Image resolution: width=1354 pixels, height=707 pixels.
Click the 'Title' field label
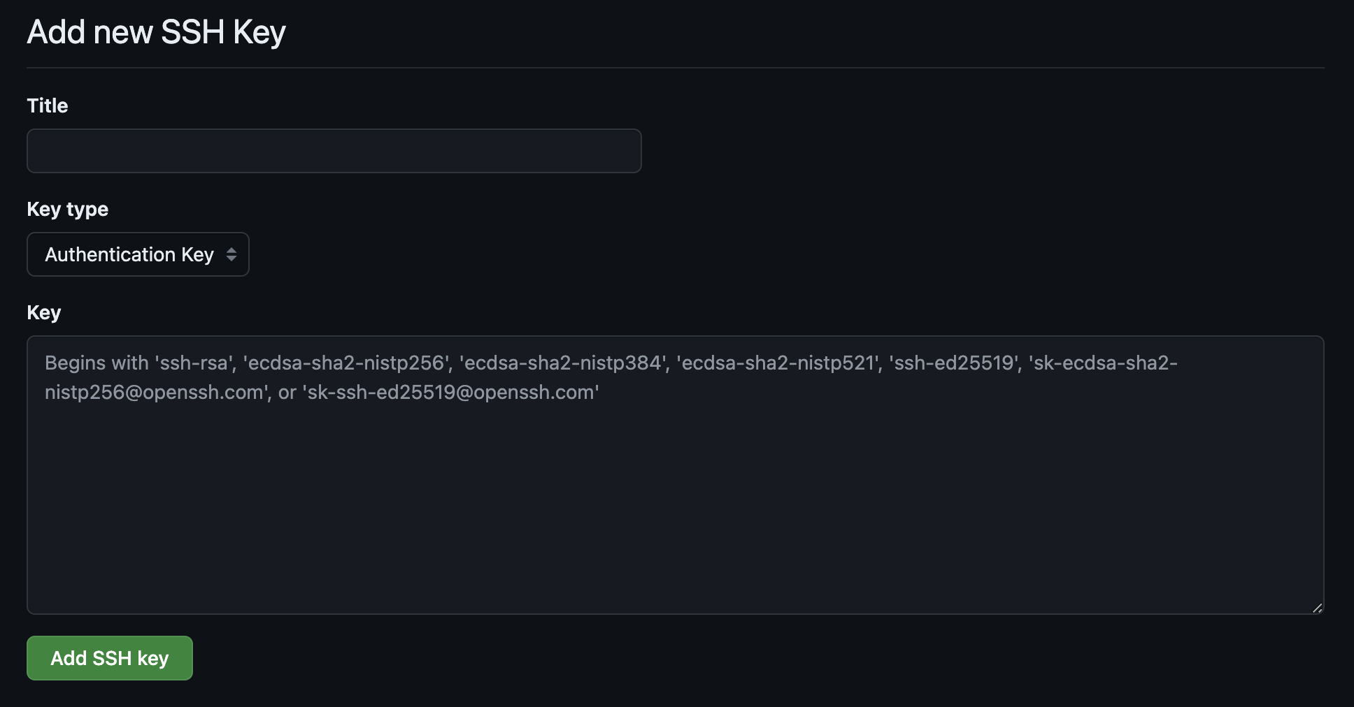[x=48, y=105]
